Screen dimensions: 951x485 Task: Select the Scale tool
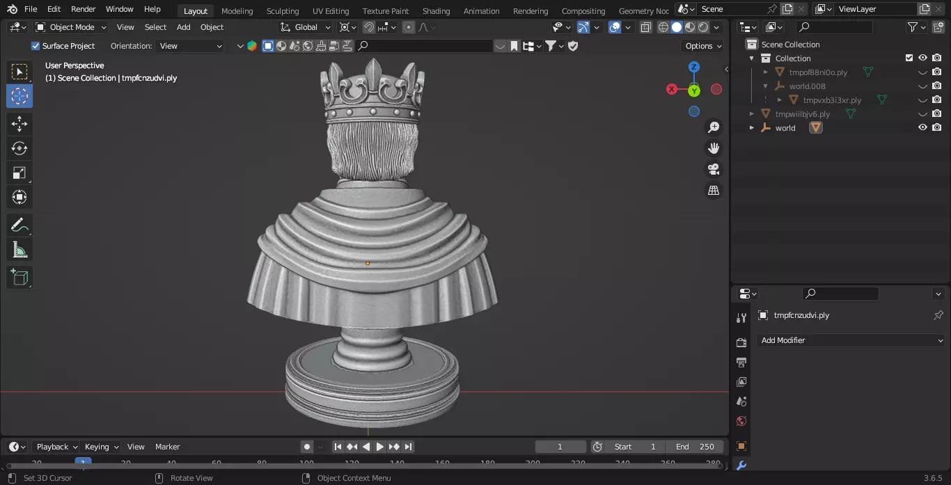click(x=19, y=173)
